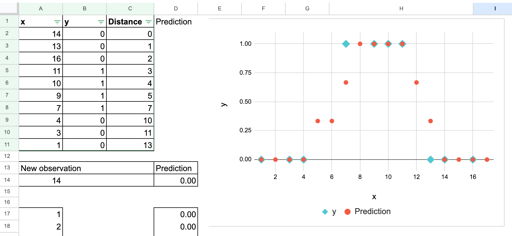Click the "Prediction" text in the chart legend
This screenshot has width=512, height=236.
[372, 211]
